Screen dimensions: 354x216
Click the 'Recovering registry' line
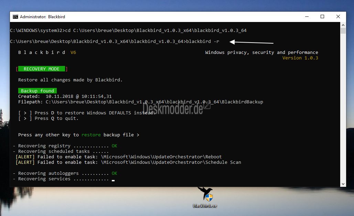(65, 146)
